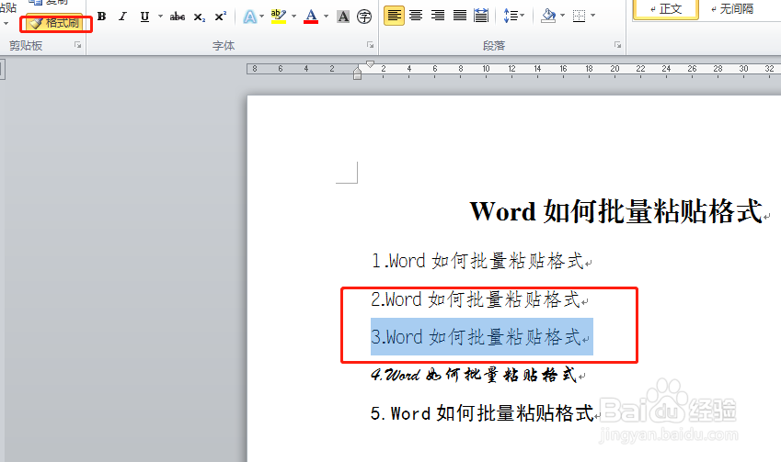The width and height of the screenshot is (781, 462).
Task: Apply yellow text highlight color
Action: coord(279,17)
